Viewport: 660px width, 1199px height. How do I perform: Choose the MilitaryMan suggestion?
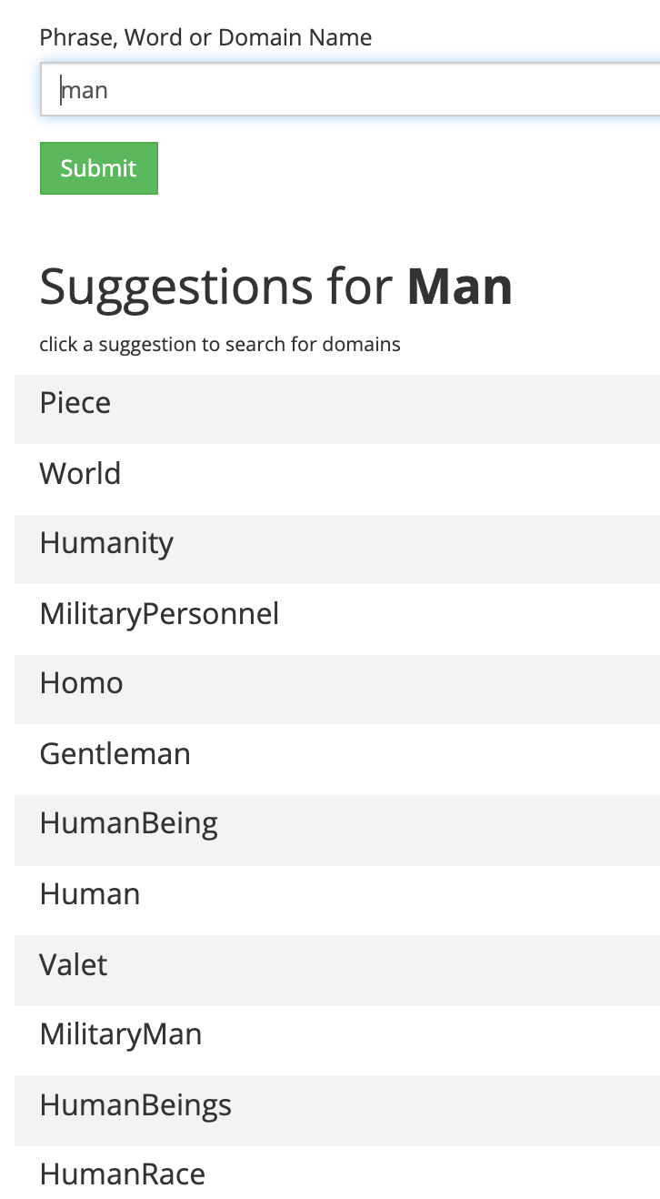click(x=120, y=1034)
